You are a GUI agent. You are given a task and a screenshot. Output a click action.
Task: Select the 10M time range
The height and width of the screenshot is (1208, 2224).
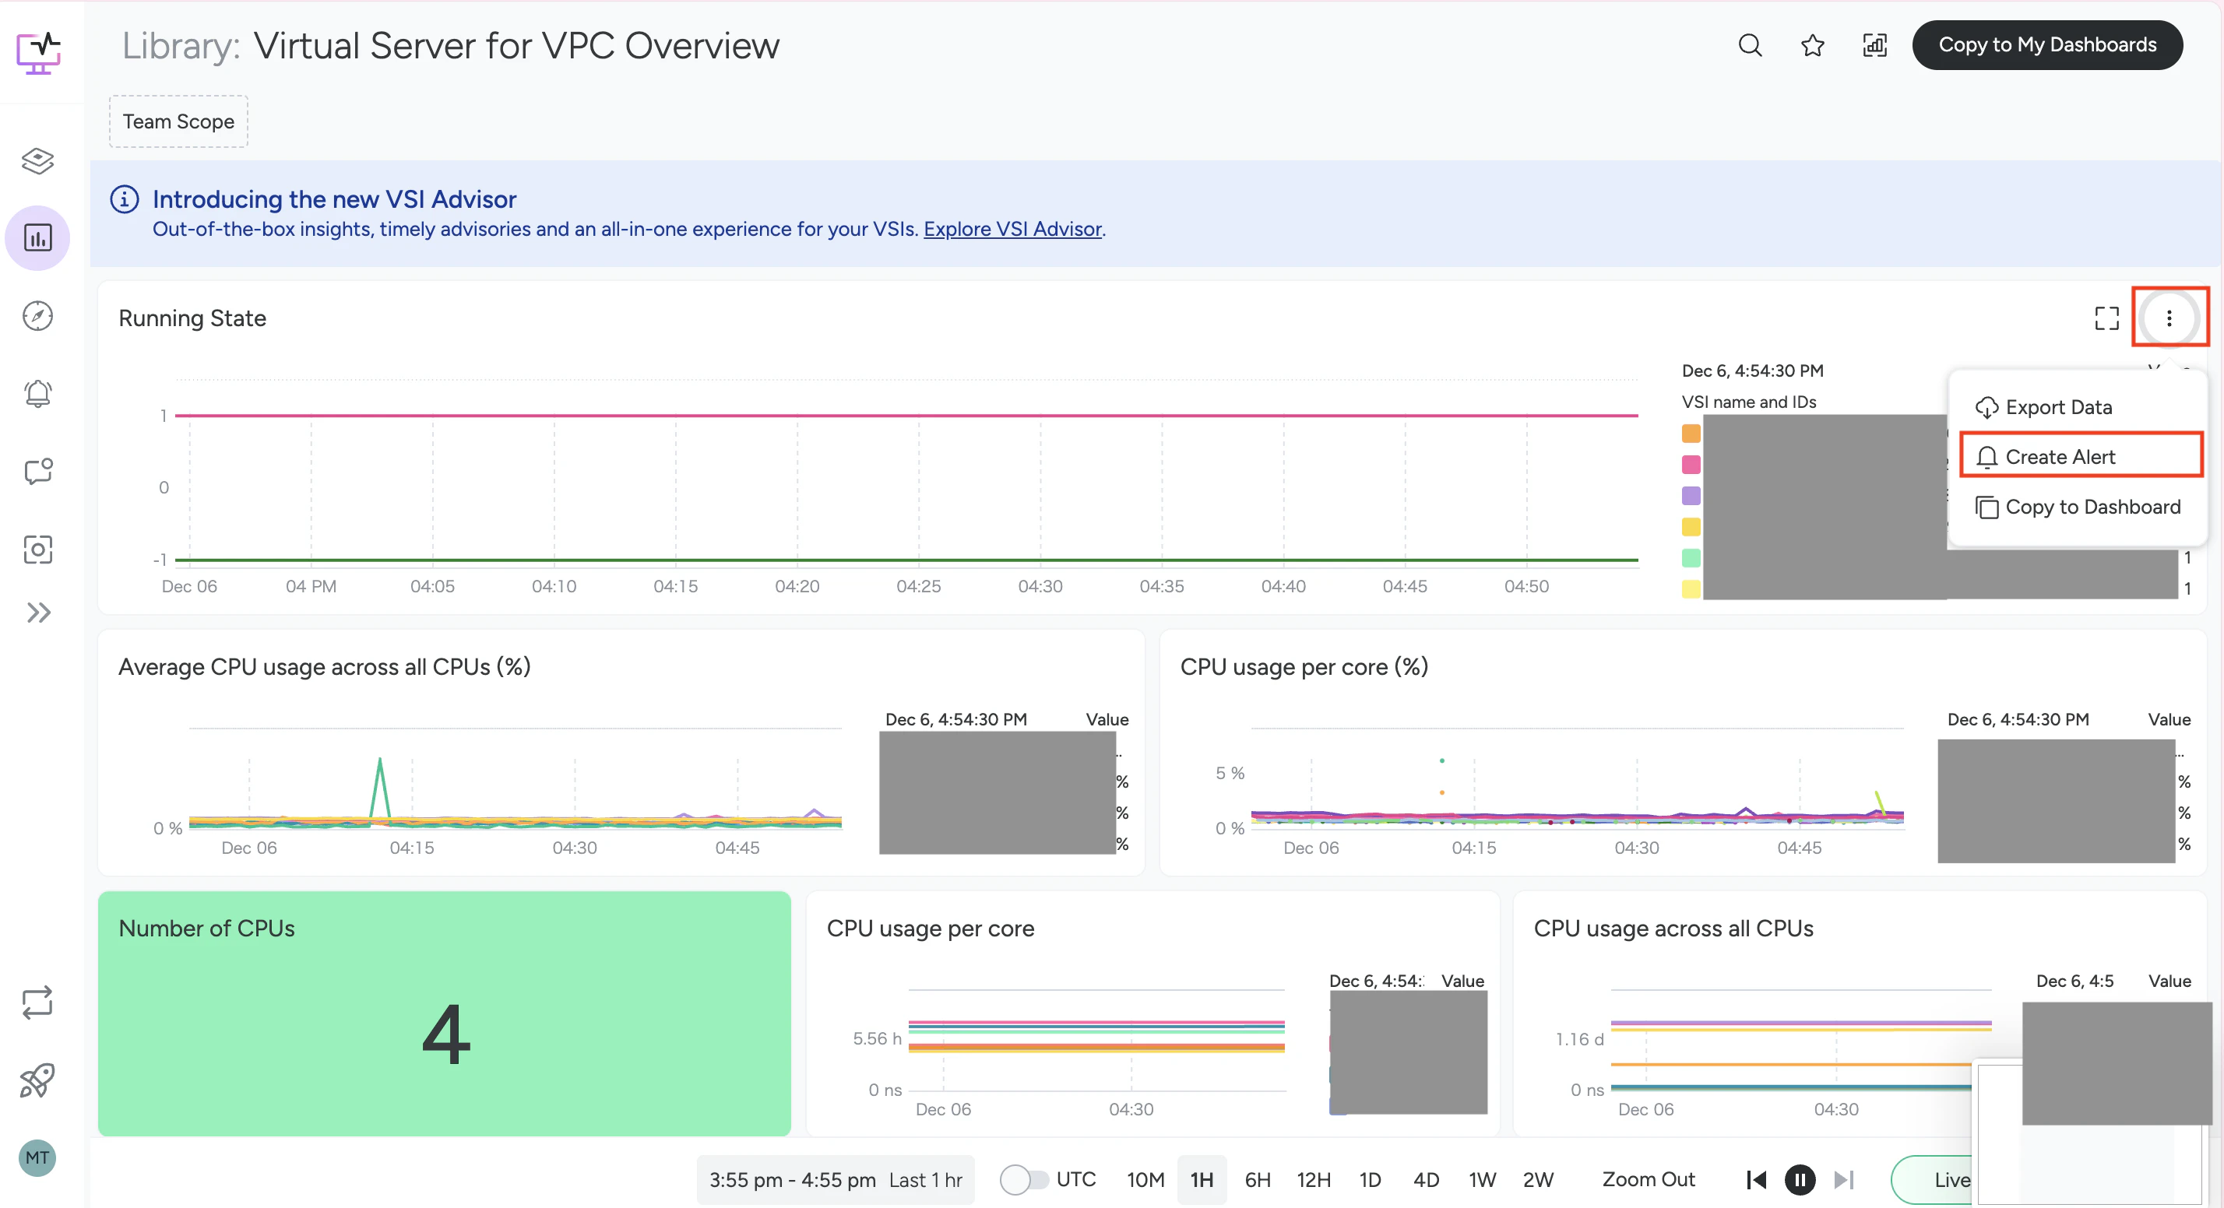pos(1145,1179)
